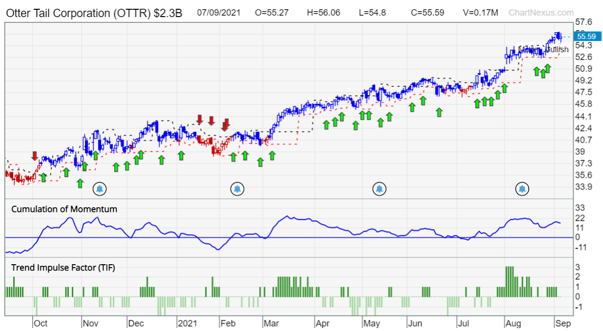Select the leftmost green buy arrow on chart
Viewport: 603px width, 331px height.
[x=43, y=177]
